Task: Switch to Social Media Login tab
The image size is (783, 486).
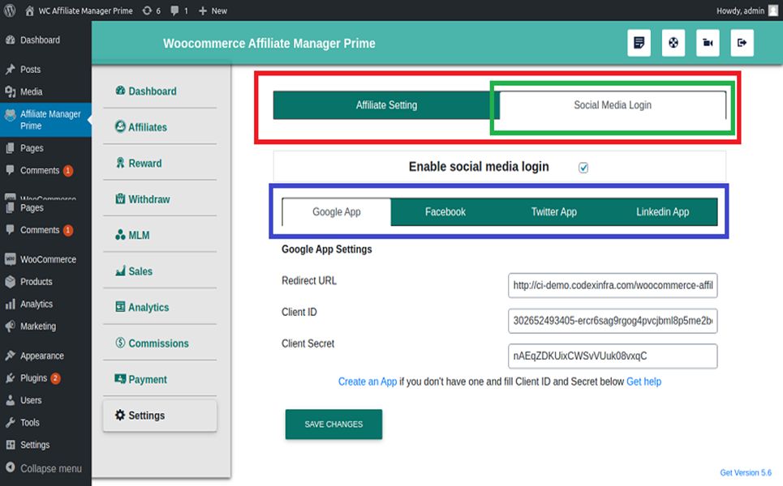Action: pyautogui.click(x=613, y=105)
